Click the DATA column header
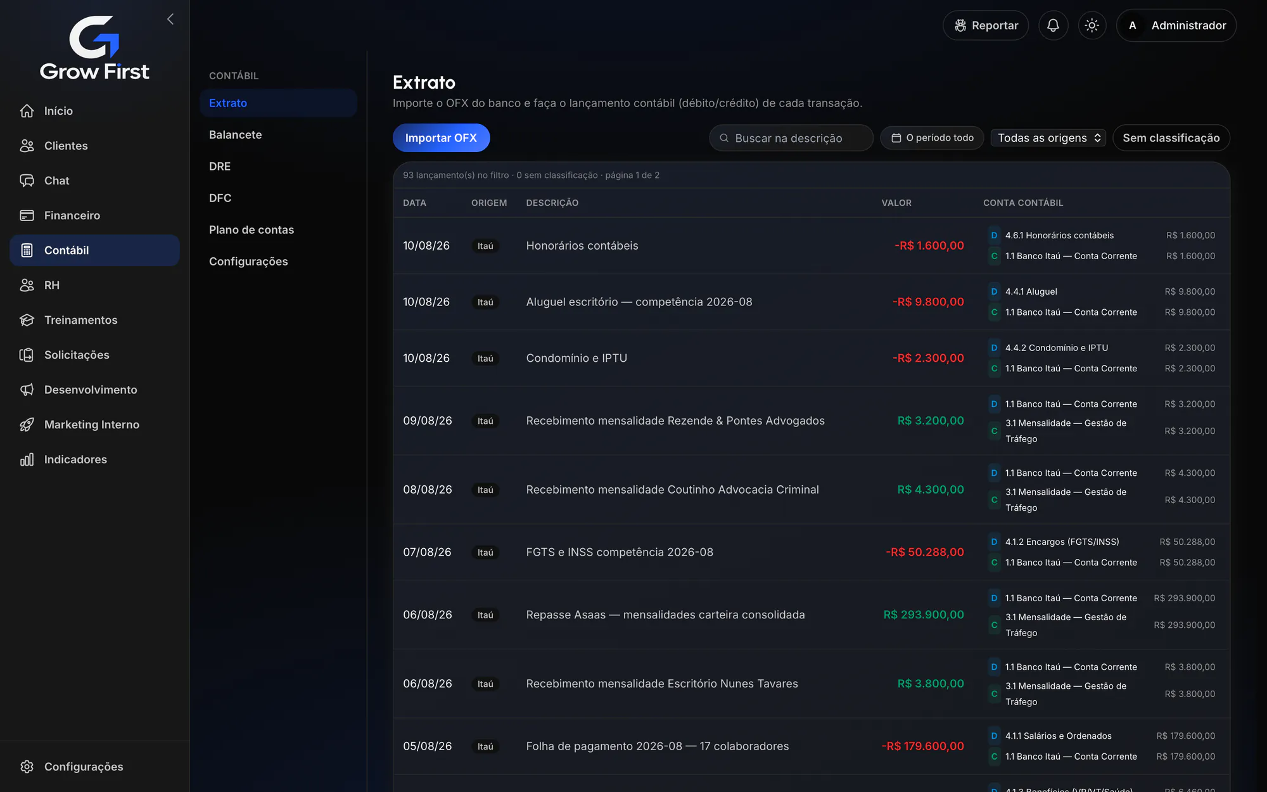1267x792 pixels. click(x=414, y=203)
